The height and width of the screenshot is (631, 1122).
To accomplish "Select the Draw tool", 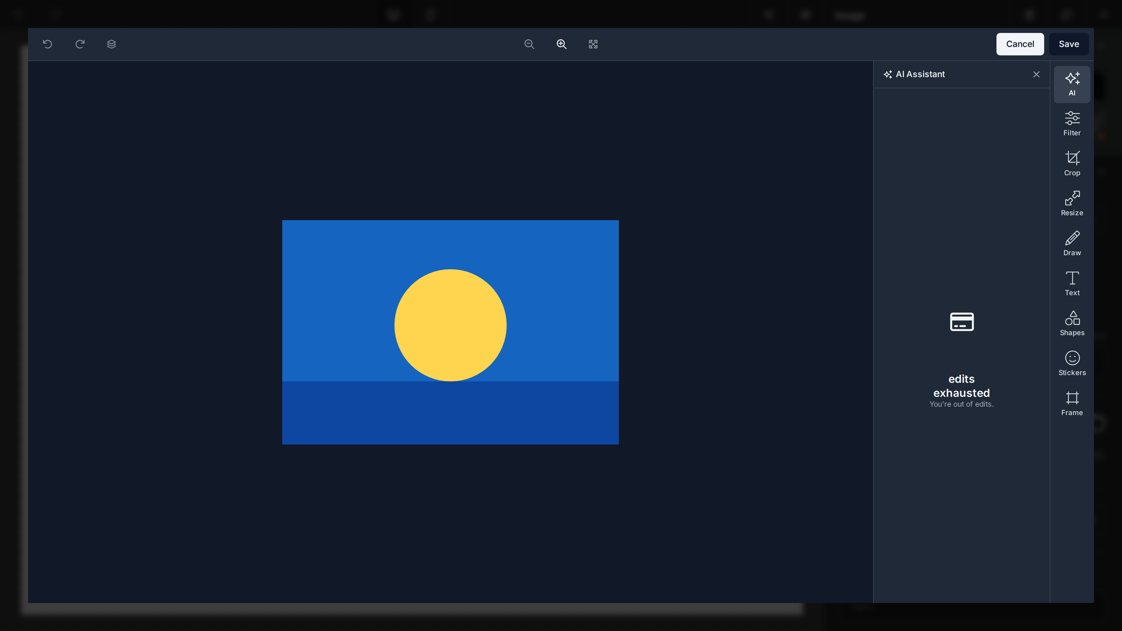I will (x=1072, y=244).
